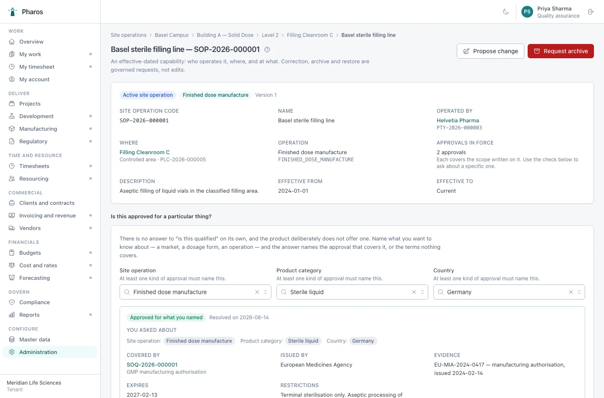This screenshot has width=604, height=398.
Task: Click the Budgets calculator icon
Action: point(12,253)
